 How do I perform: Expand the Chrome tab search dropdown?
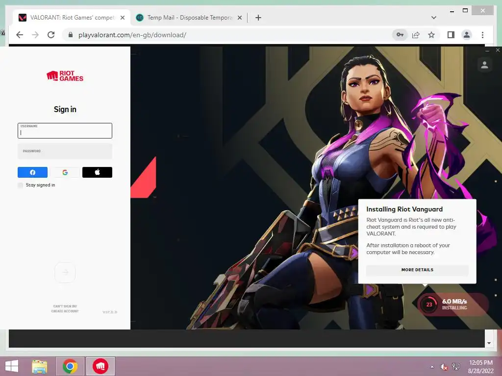434,18
